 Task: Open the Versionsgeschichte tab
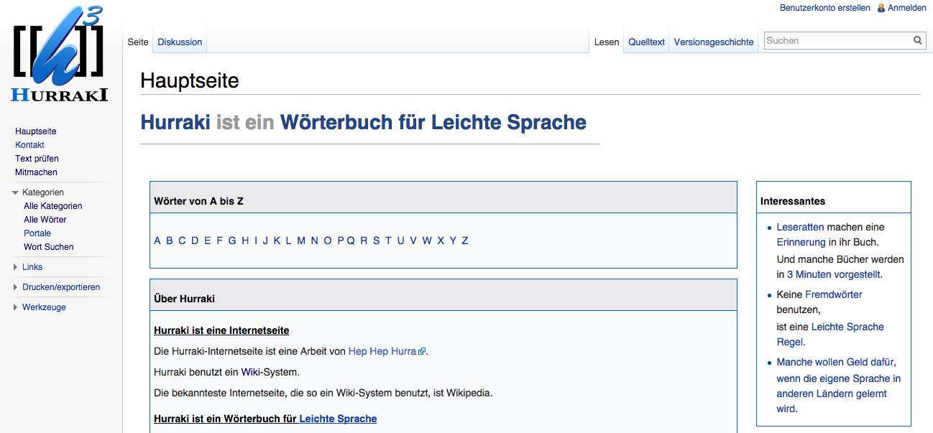714,42
